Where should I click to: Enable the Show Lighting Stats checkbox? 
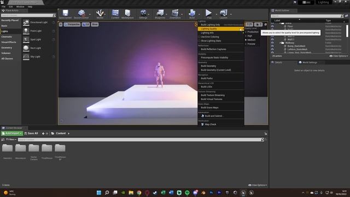coord(199,41)
